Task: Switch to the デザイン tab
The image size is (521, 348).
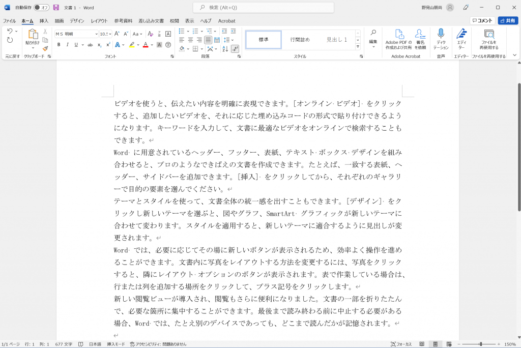Action: (x=77, y=21)
